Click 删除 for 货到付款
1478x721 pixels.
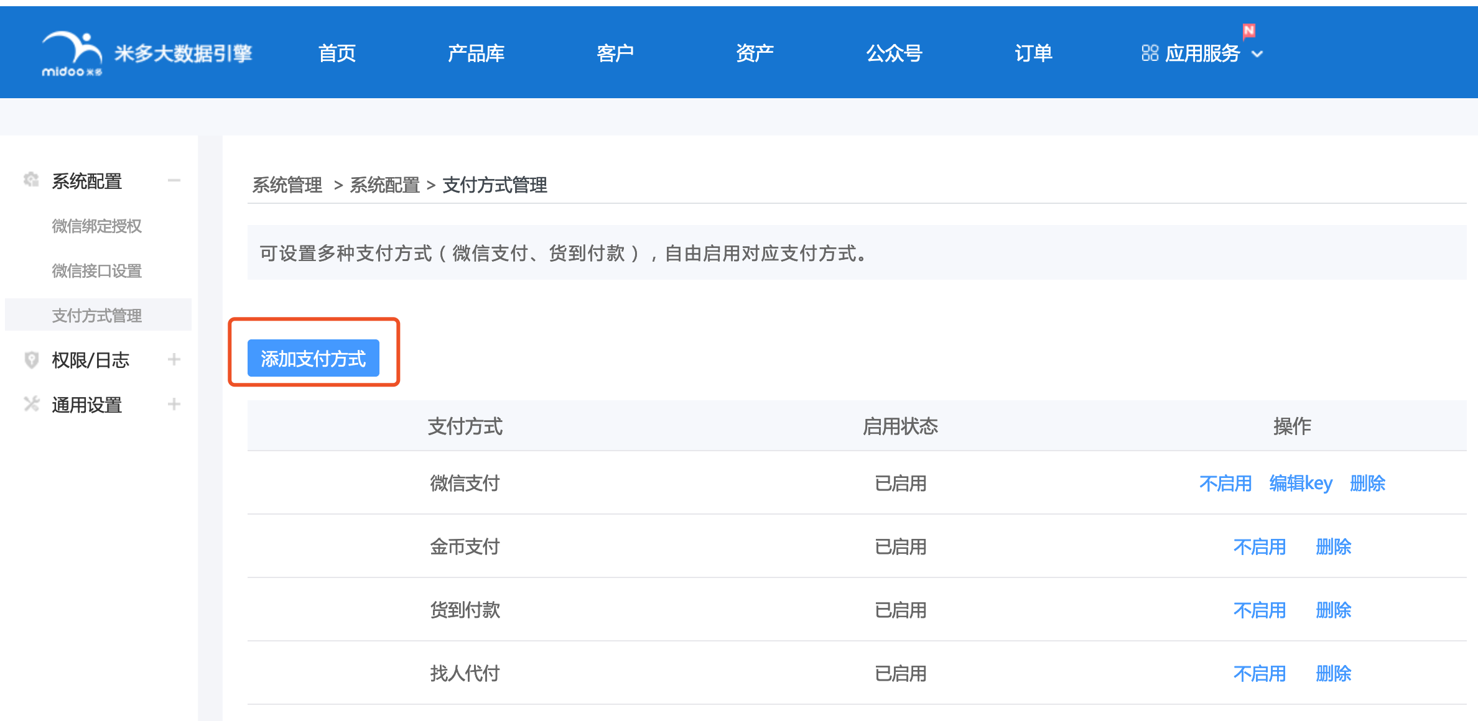pos(1333,610)
